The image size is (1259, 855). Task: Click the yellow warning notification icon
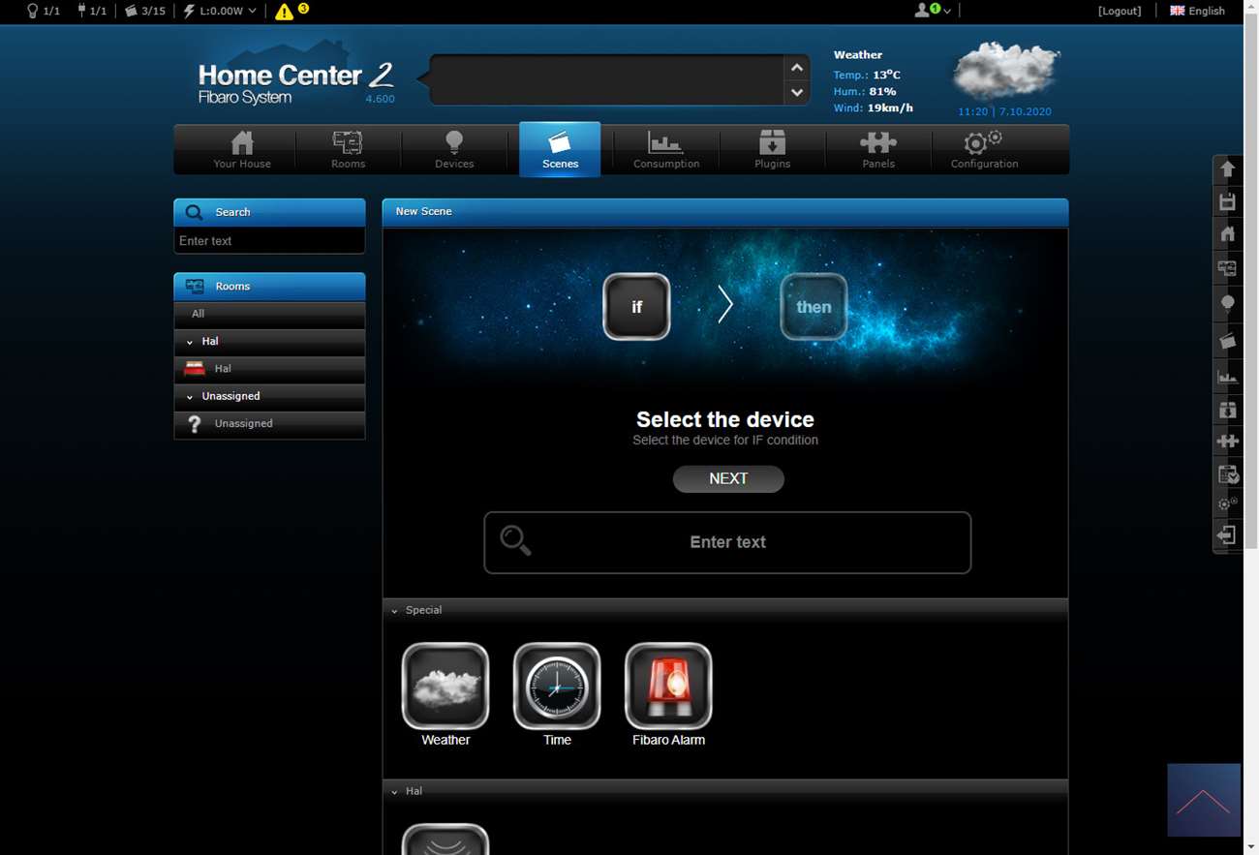285,12
